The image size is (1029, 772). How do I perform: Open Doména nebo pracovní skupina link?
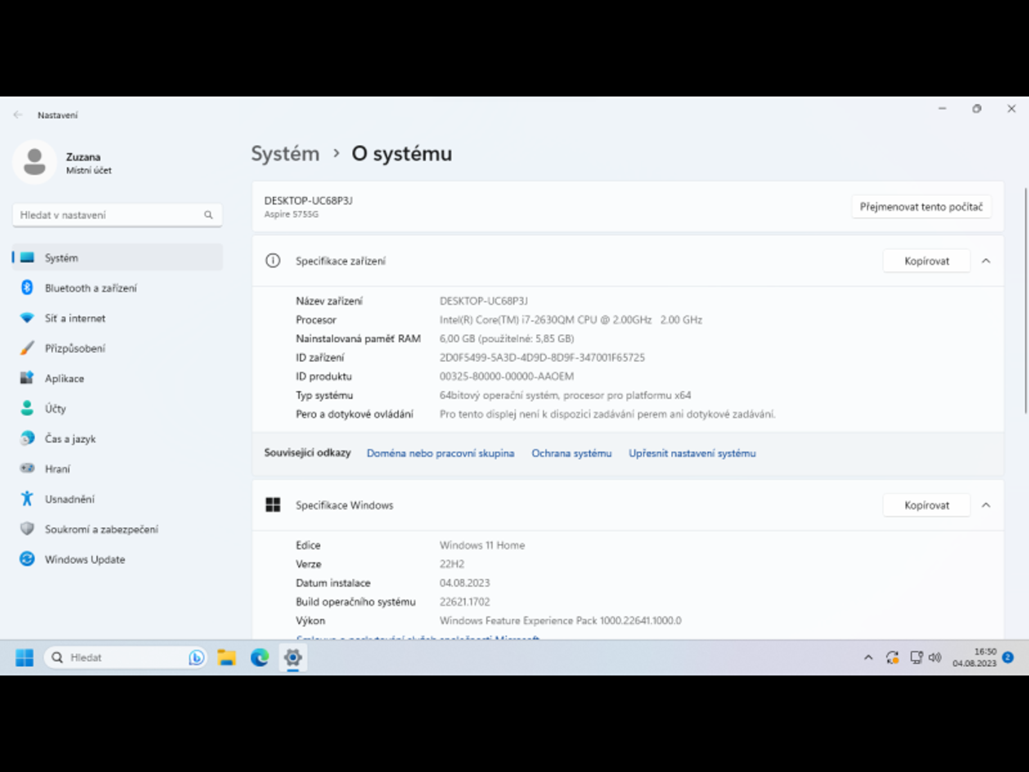(x=440, y=454)
